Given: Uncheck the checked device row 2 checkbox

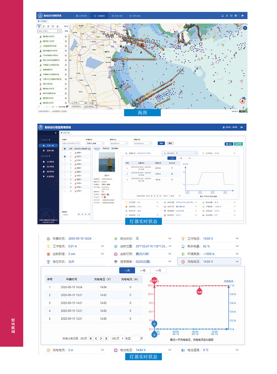Looking at the screenshot, I should pos(64,157).
